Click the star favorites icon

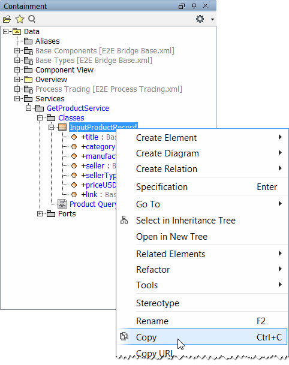click(x=20, y=19)
